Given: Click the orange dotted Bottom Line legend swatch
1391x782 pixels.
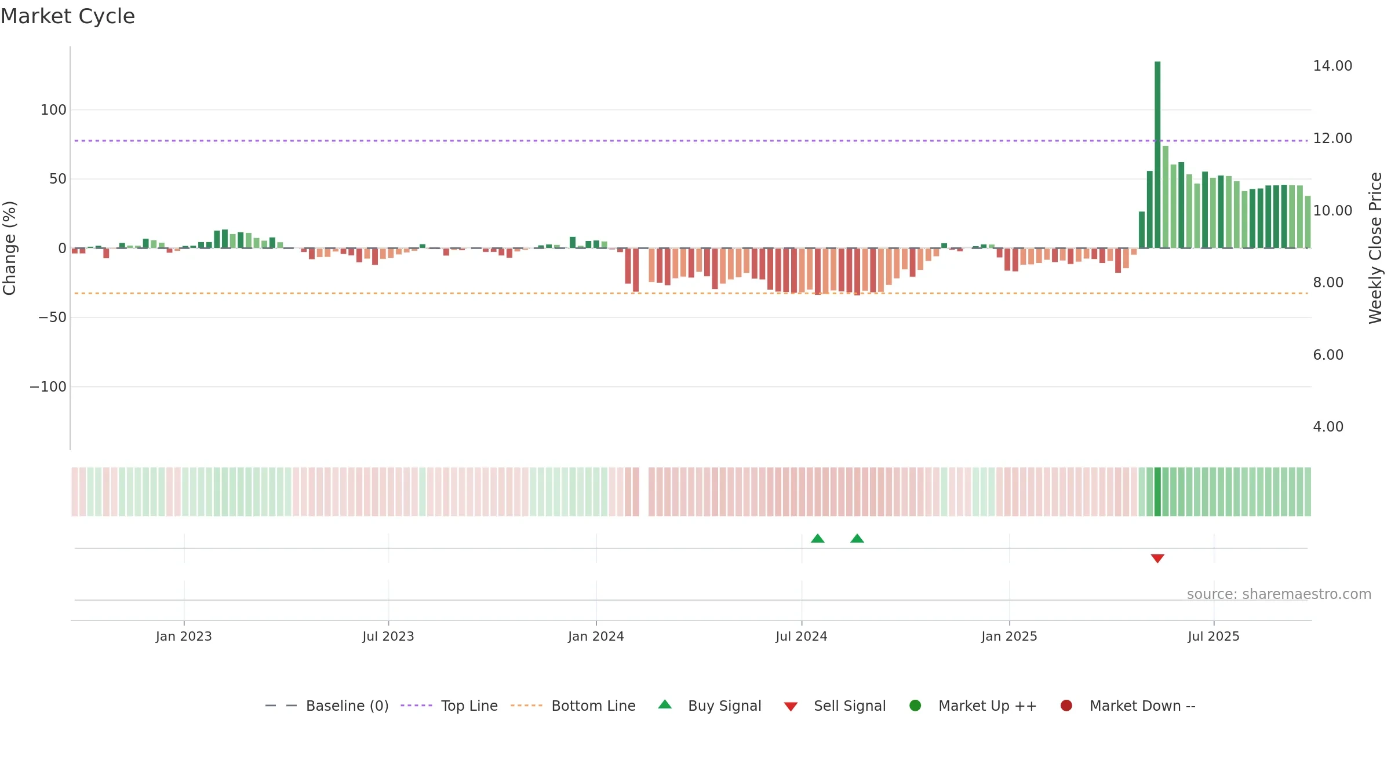Looking at the screenshot, I should pos(526,706).
